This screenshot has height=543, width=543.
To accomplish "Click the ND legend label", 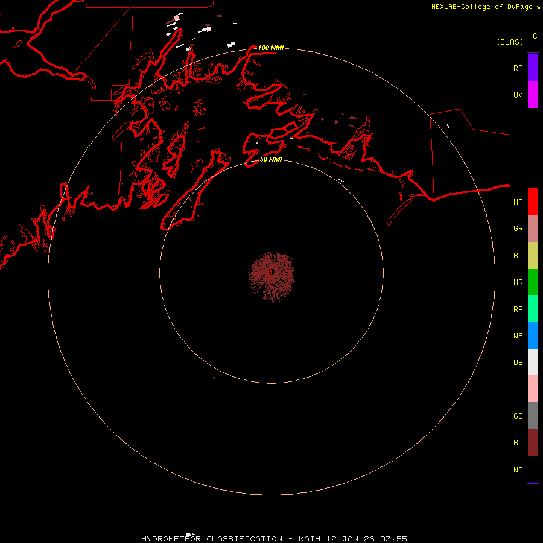I will pyautogui.click(x=518, y=470).
